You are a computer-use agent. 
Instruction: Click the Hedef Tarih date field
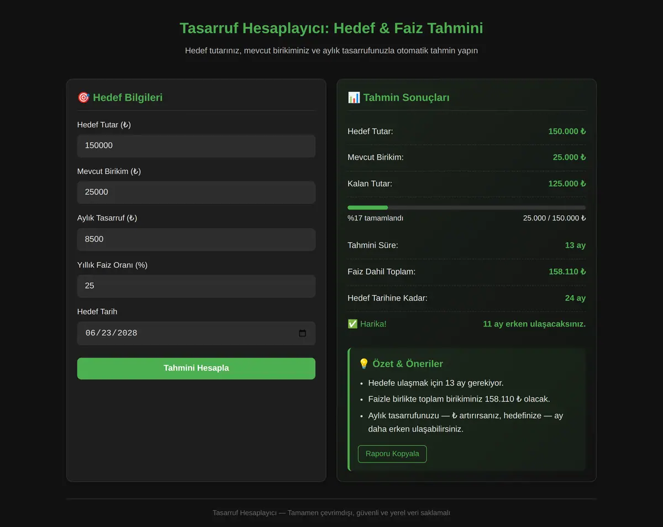coord(196,333)
